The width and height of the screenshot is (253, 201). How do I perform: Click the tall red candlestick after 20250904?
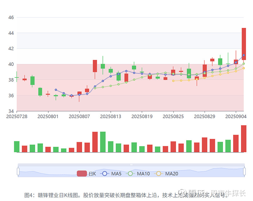click(244, 44)
